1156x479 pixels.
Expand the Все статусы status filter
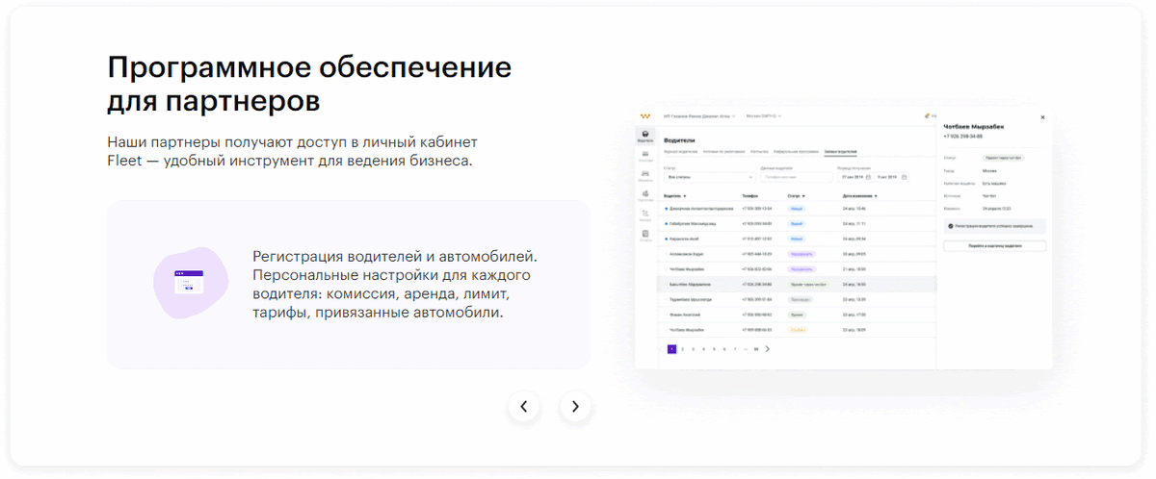(x=709, y=177)
